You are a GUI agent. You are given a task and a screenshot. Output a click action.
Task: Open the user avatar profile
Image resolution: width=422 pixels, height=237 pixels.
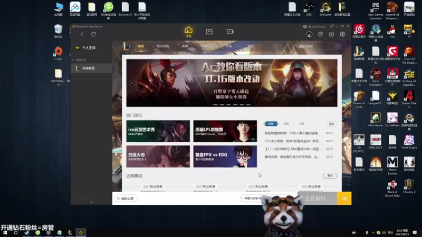point(309,34)
